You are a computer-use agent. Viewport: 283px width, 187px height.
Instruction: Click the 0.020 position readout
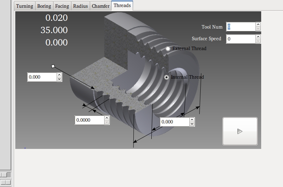point(56,18)
